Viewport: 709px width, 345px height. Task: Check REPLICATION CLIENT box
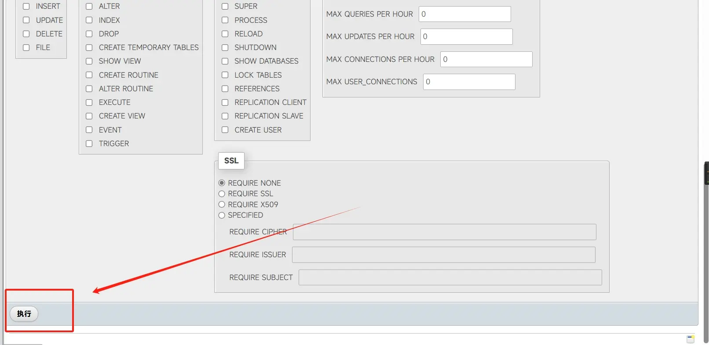225,102
